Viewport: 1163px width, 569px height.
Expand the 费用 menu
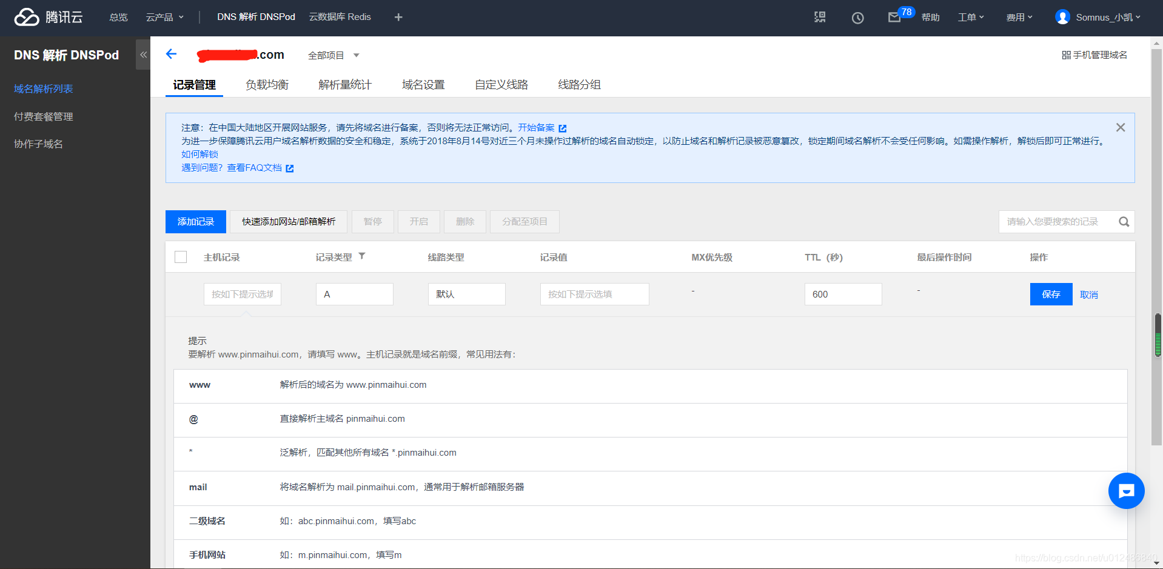click(x=1019, y=17)
